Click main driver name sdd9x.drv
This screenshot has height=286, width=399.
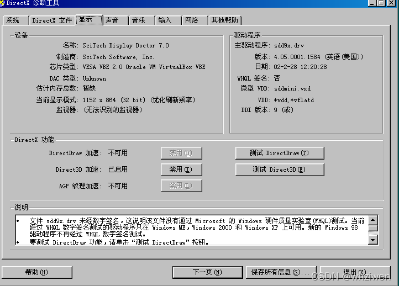(x=289, y=45)
